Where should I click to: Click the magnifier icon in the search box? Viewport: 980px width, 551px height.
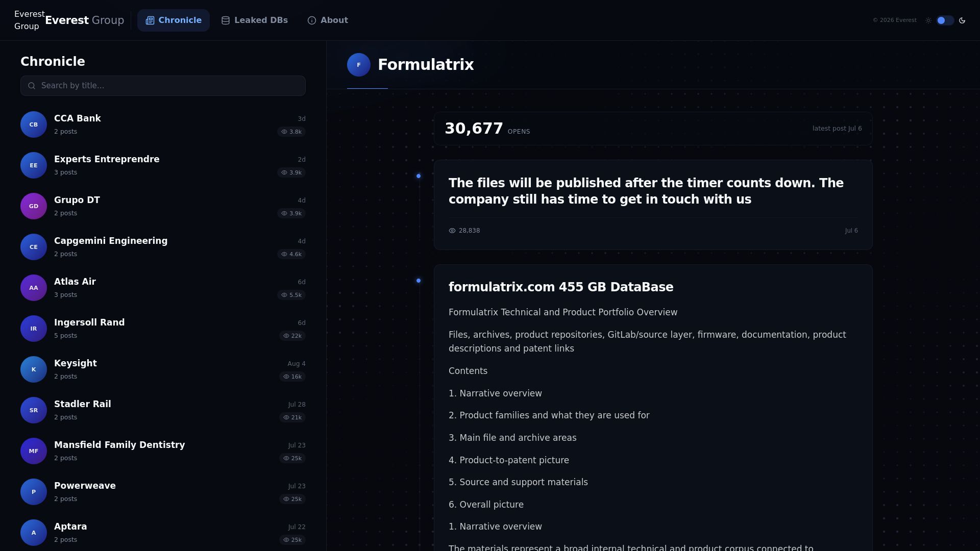tap(32, 86)
